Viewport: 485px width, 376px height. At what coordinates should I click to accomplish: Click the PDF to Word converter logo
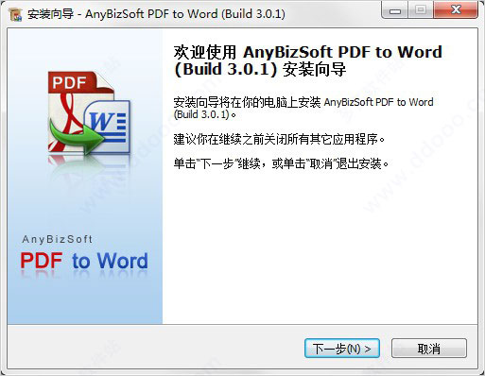pyautogui.click(x=89, y=113)
